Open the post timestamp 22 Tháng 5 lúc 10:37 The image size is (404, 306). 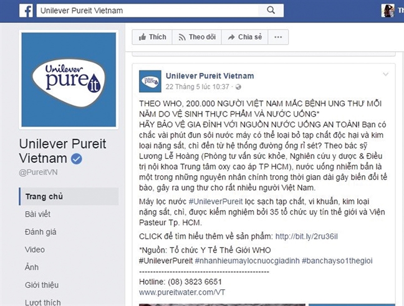(198, 87)
